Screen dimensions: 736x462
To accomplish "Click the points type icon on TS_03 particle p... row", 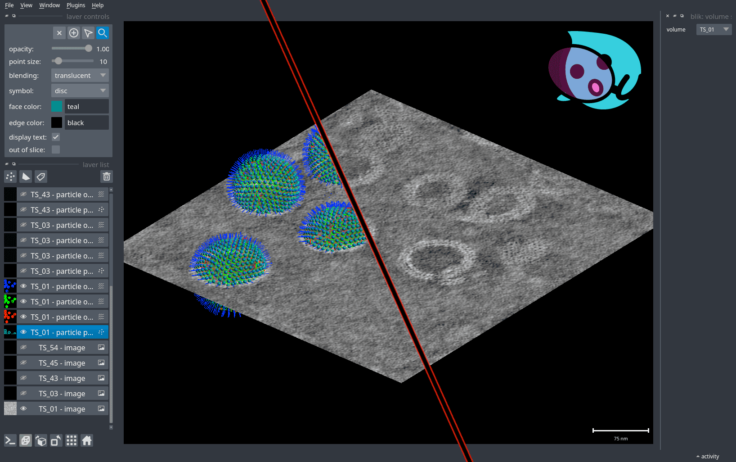I will tap(101, 271).
